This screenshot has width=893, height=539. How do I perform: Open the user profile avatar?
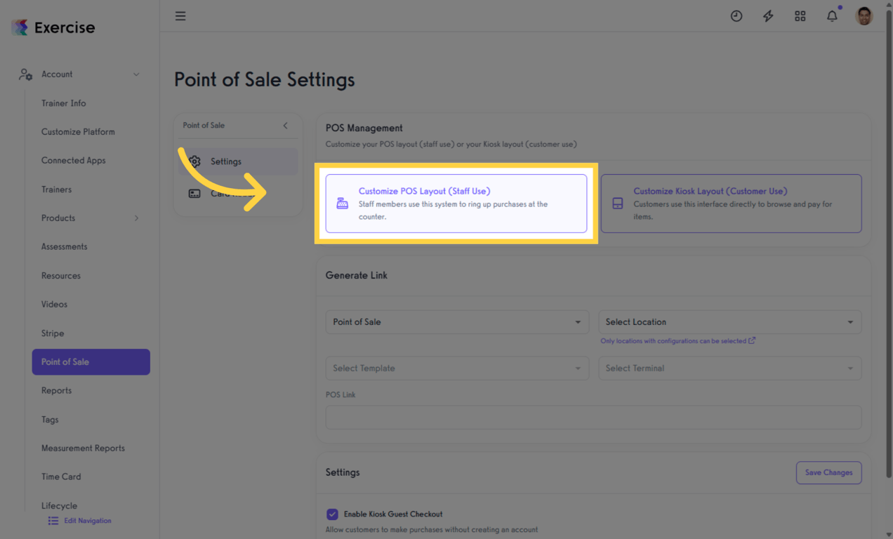click(x=864, y=16)
